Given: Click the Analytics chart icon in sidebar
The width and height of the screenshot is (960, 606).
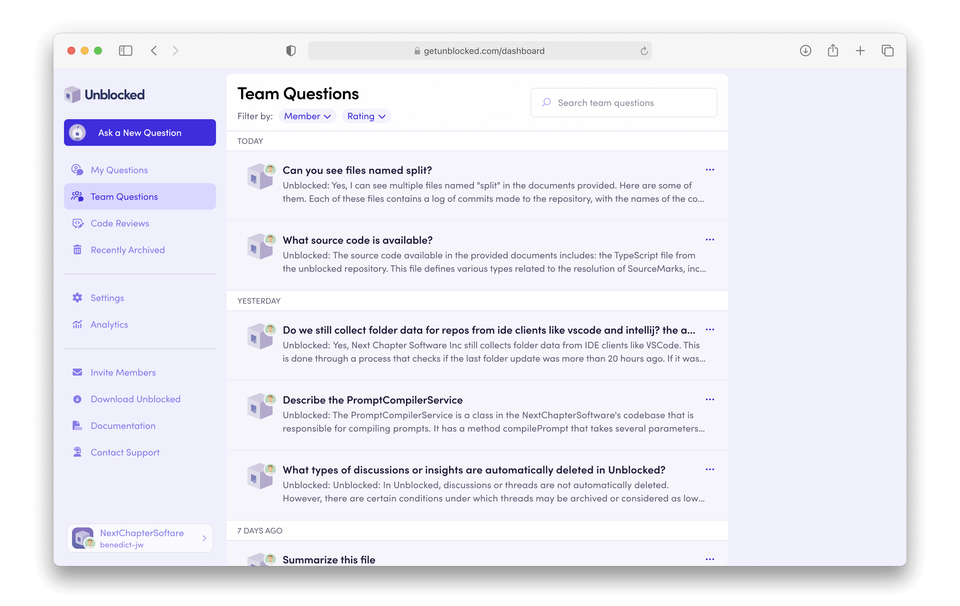Looking at the screenshot, I should pos(77,325).
